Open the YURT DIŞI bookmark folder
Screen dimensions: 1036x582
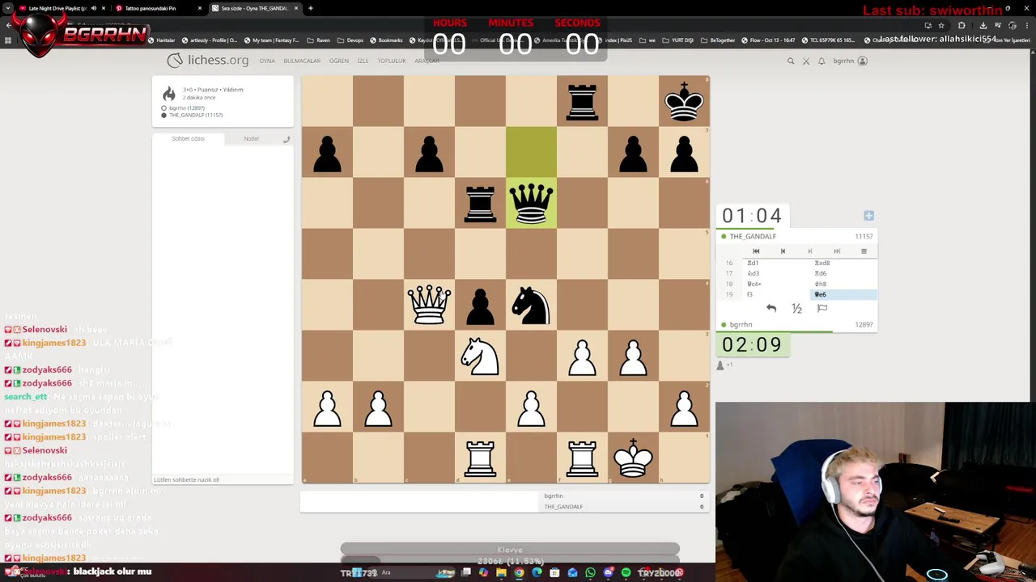pyautogui.click(x=678, y=40)
